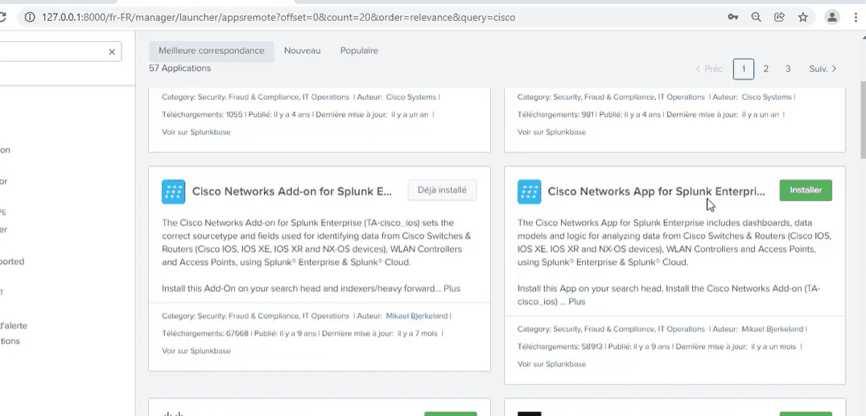Go to results page 2
The image size is (866, 416).
pyautogui.click(x=766, y=69)
